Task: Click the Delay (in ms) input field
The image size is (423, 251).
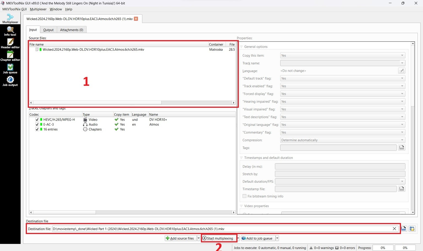Action: coord(340,166)
